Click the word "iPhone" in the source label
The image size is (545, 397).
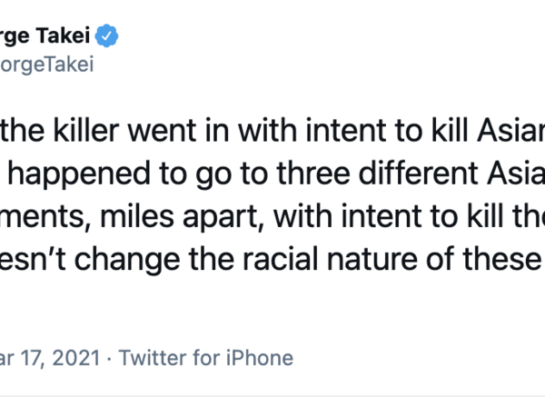pos(262,357)
